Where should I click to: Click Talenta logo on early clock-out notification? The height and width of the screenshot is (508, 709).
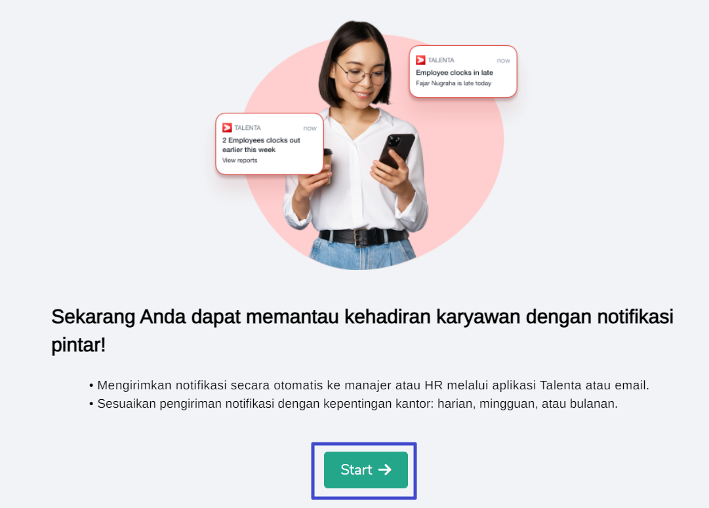227,128
